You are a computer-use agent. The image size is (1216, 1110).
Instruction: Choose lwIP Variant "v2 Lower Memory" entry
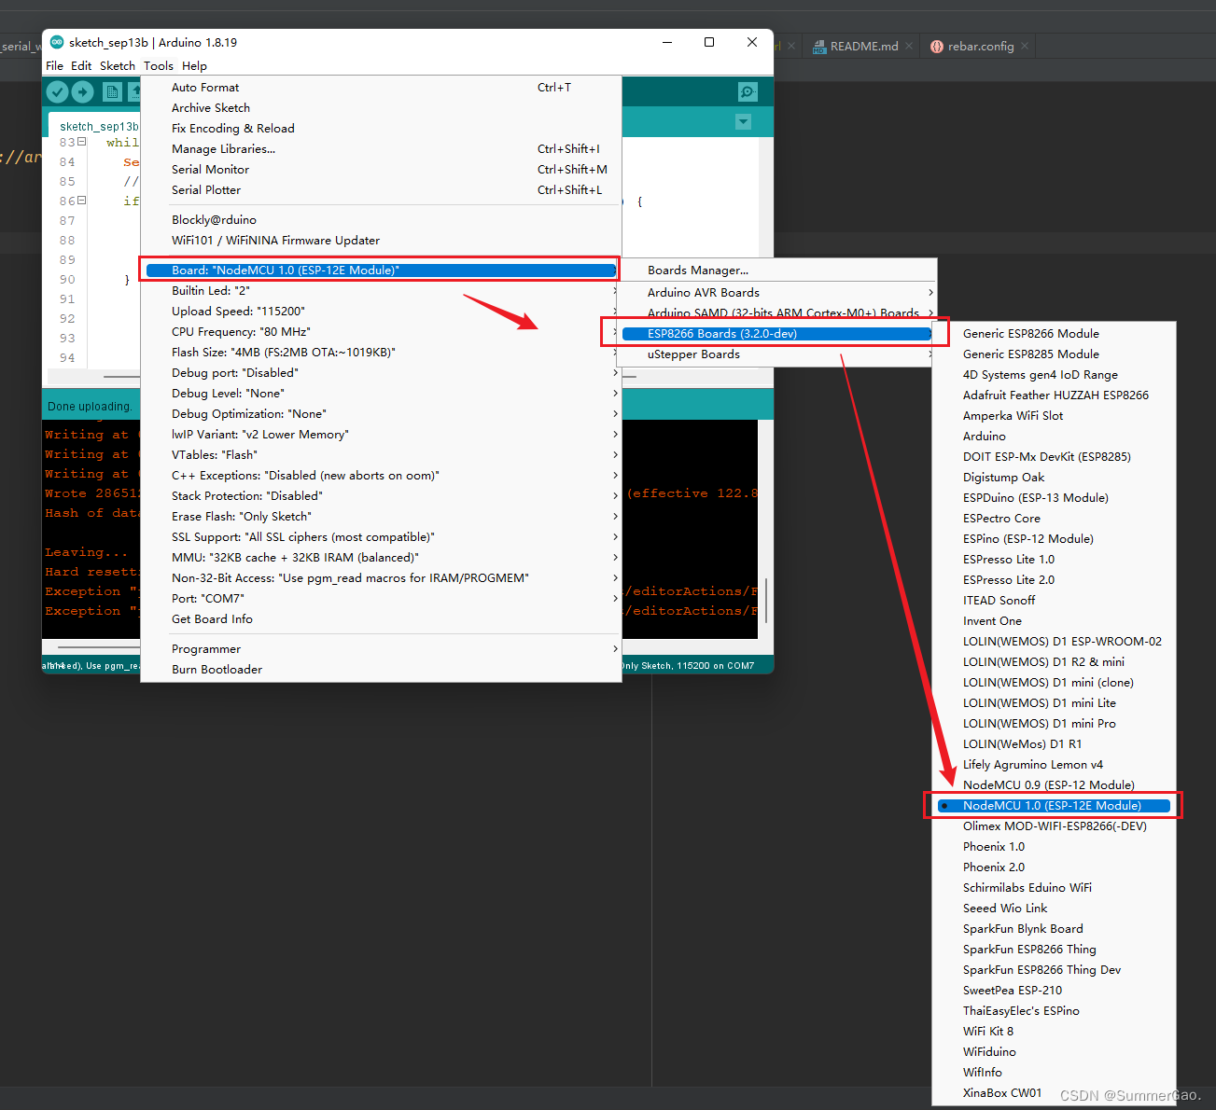381,435
